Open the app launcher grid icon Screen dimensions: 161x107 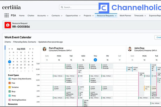pos(6,15)
